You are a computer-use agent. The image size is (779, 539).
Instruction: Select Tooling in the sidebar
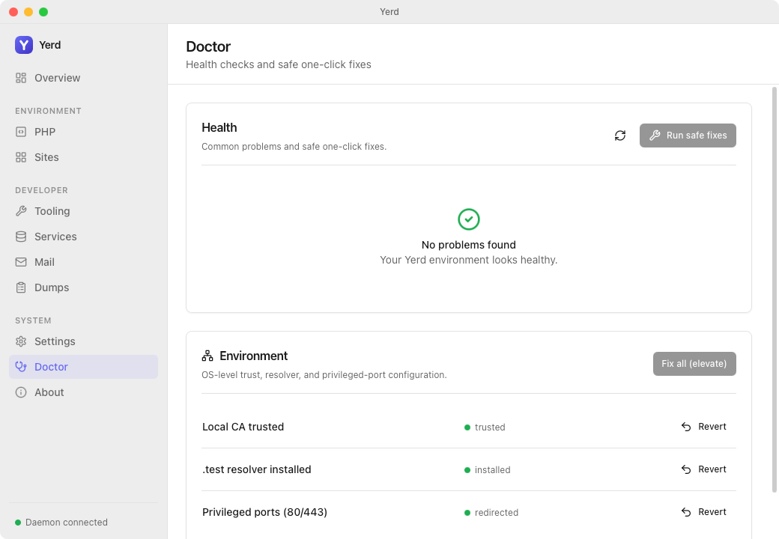tap(83, 211)
